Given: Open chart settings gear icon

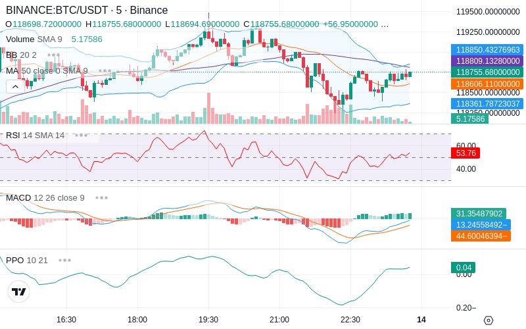Looking at the screenshot, I should click(489, 320).
